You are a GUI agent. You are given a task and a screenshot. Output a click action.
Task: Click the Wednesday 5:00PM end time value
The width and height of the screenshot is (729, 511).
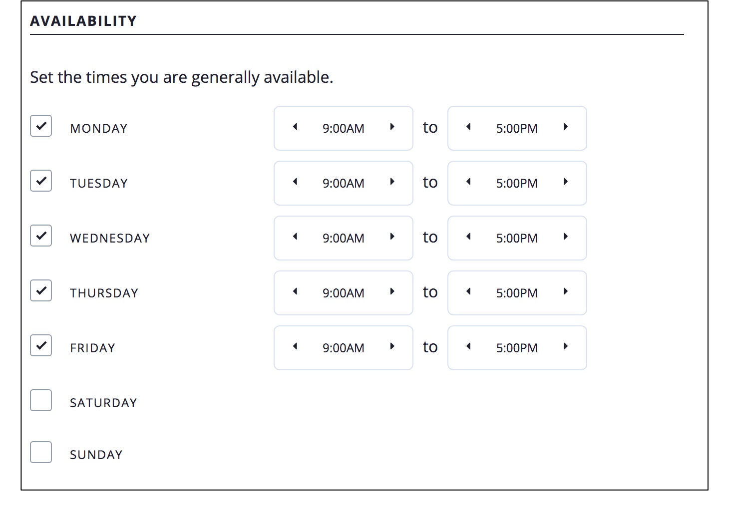517,239
